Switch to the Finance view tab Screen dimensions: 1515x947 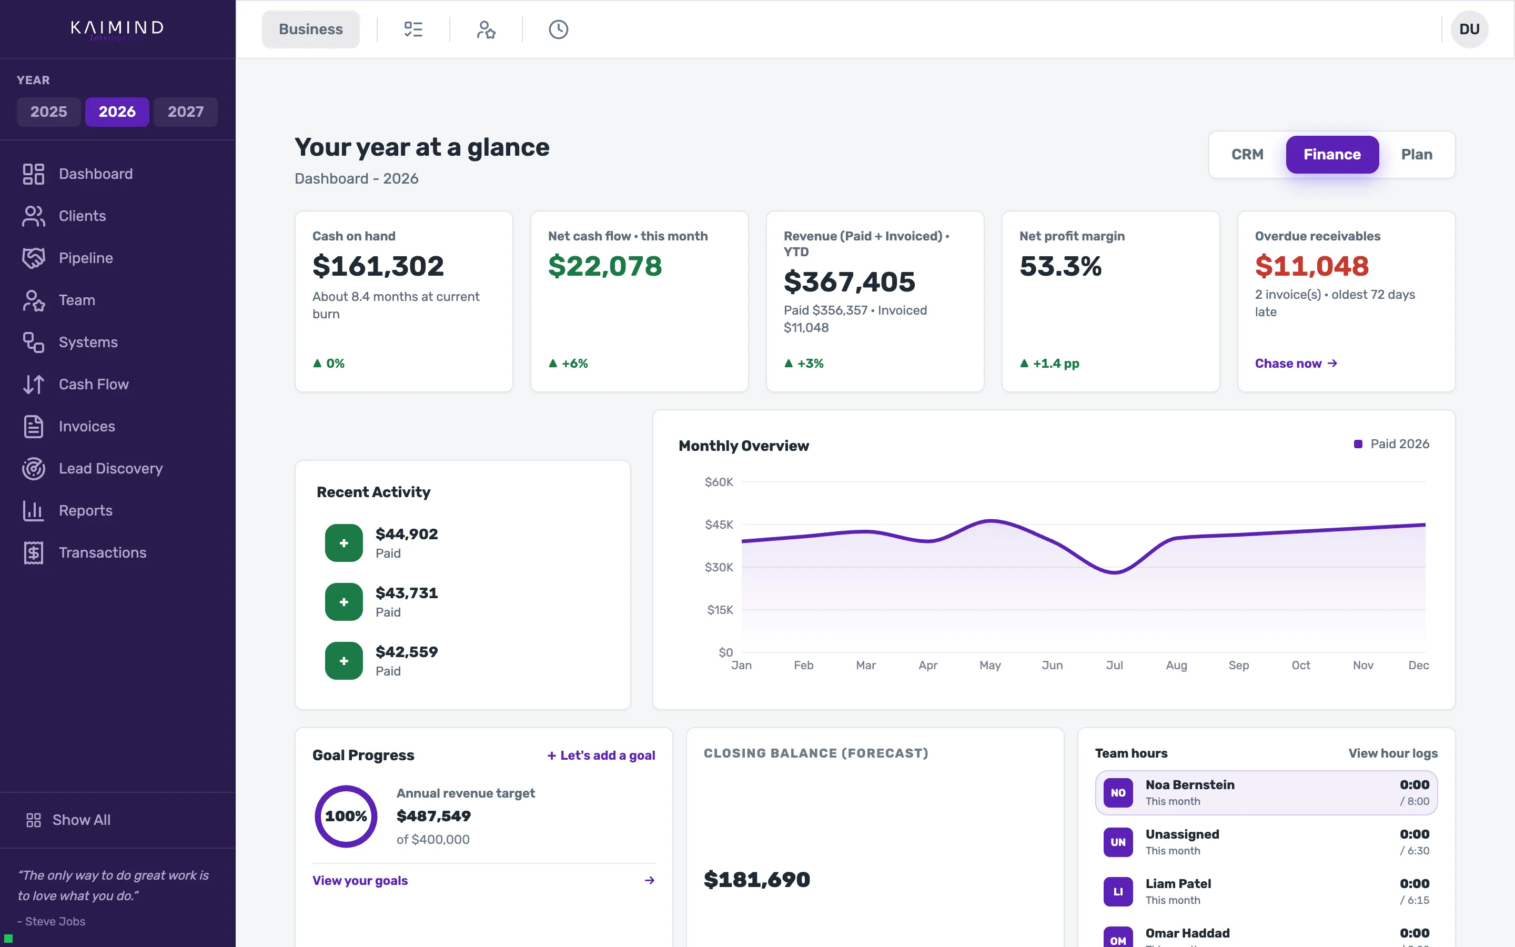1332,155
